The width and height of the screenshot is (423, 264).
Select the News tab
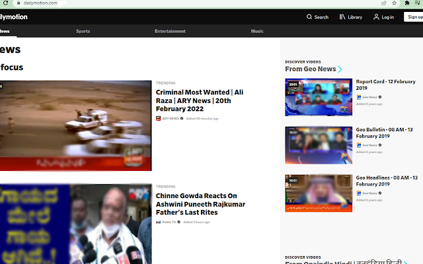5,31
